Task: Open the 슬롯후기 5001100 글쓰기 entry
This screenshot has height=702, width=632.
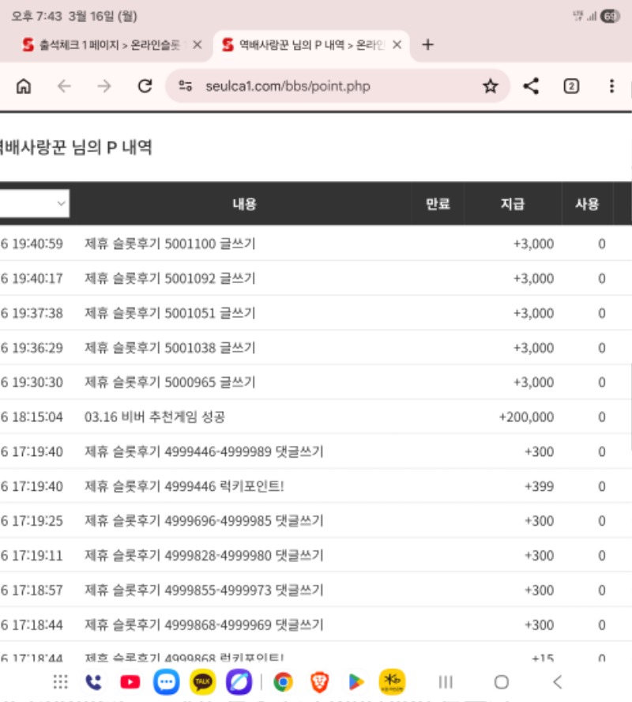Action: click(x=170, y=243)
